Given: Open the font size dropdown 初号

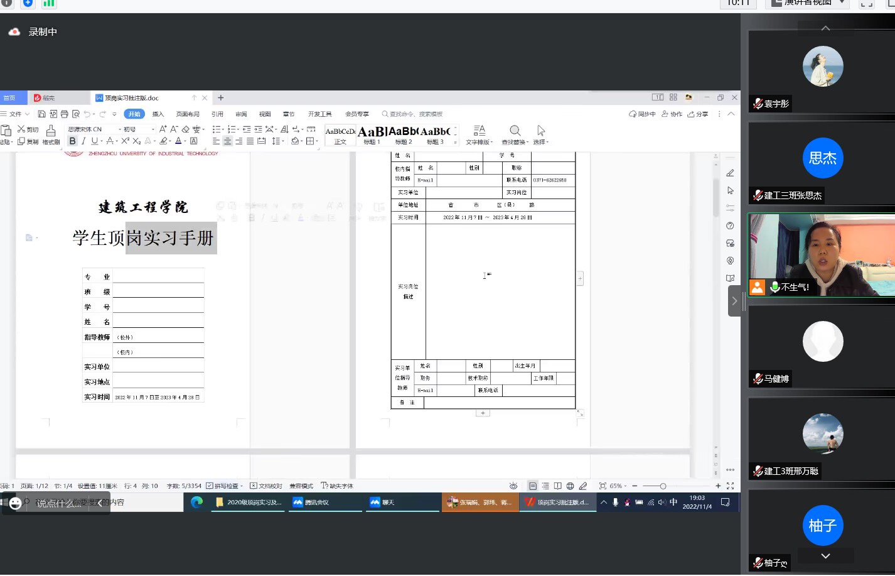Looking at the screenshot, I should pos(138,129).
